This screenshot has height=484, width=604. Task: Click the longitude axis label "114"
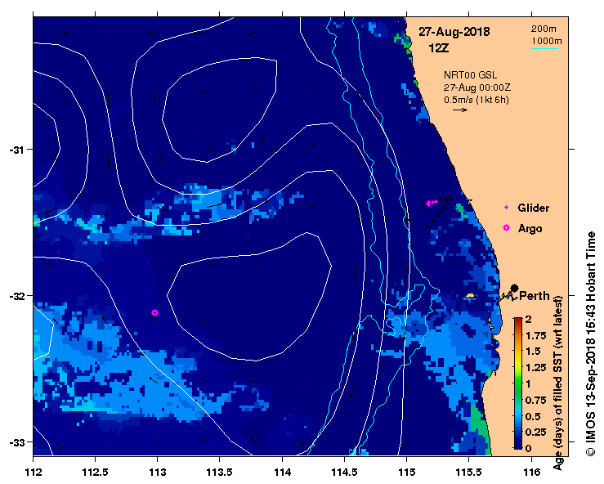tap(282, 471)
